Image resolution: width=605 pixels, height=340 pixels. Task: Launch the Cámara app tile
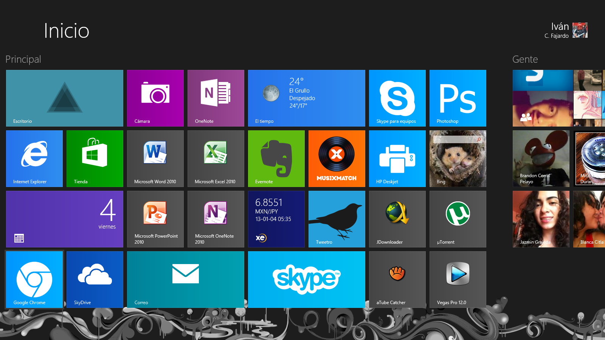coord(155,98)
